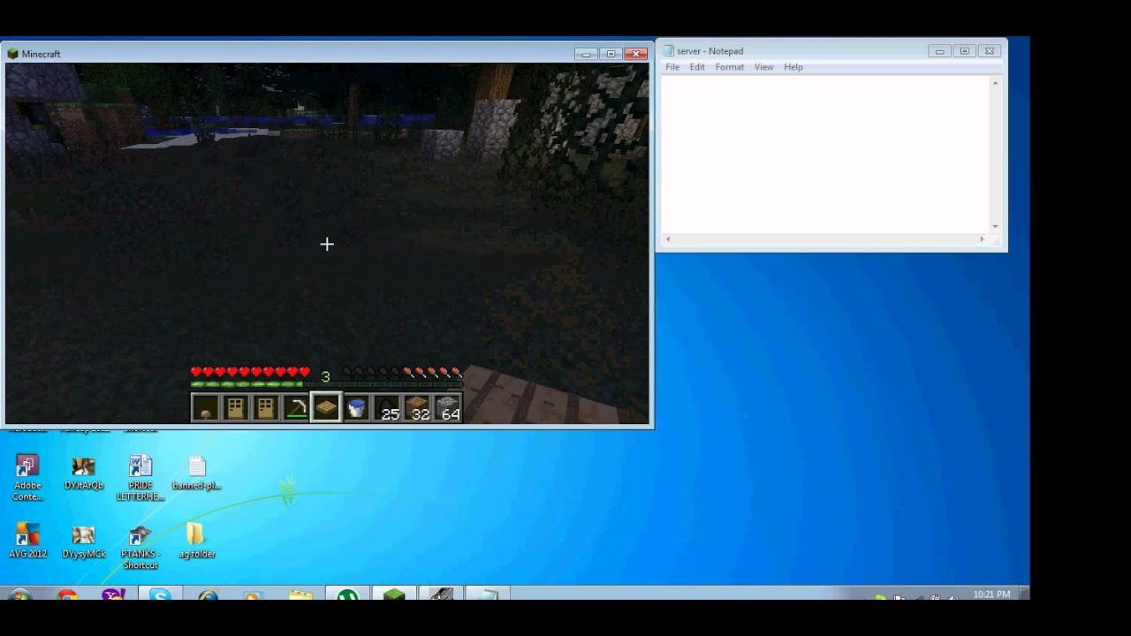Click the 10:21 PM system clock
This screenshot has width=1131, height=636.
(x=991, y=594)
